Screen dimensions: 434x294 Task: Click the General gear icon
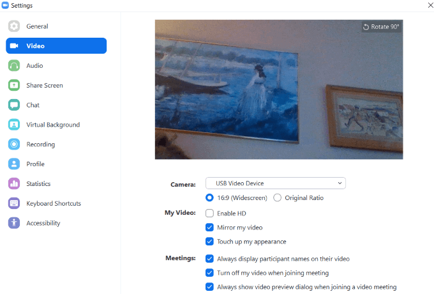coord(14,26)
